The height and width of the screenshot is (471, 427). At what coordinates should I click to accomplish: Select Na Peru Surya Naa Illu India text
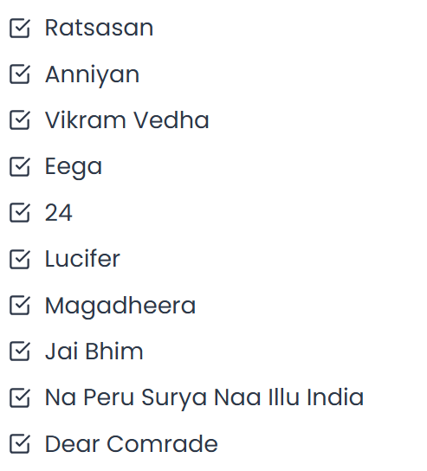pyautogui.click(x=204, y=398)
